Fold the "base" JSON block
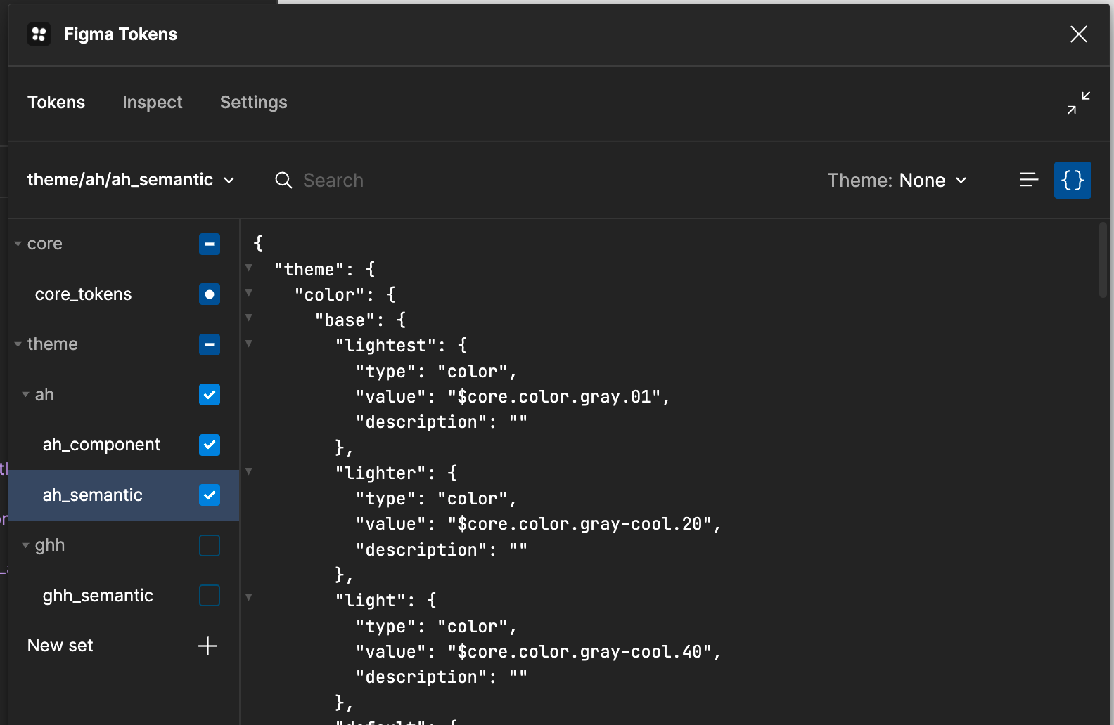 [249, 318]
